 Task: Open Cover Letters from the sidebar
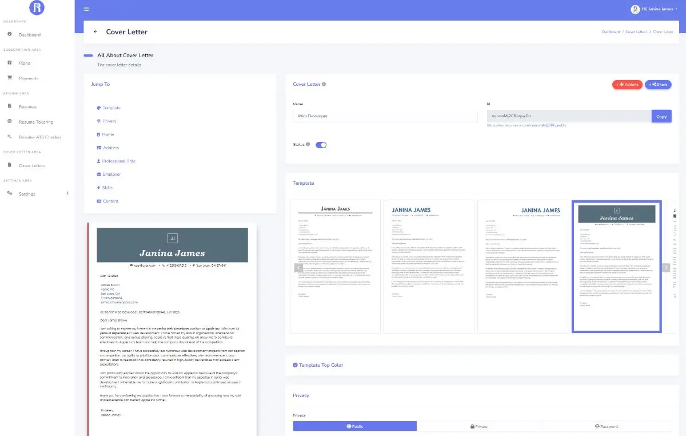click(x=32, y=166)
